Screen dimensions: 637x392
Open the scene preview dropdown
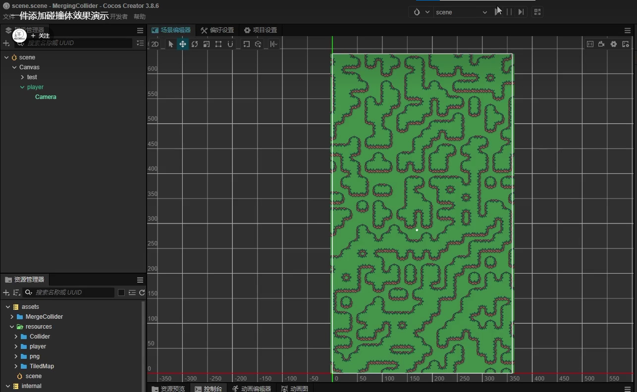[461, 12]
